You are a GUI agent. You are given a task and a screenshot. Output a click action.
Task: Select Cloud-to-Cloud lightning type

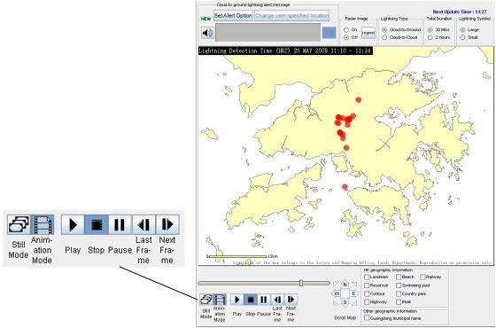[384, 37]
